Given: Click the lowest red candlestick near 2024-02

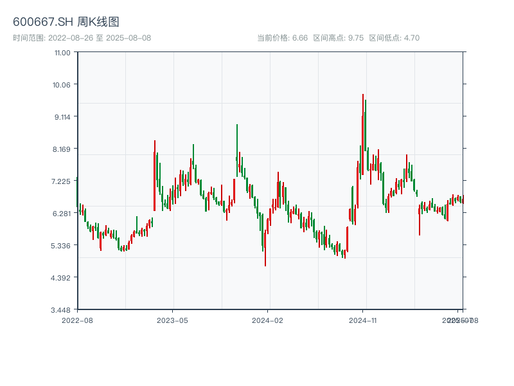Looking at the screenshot, I should coord(265,248).
